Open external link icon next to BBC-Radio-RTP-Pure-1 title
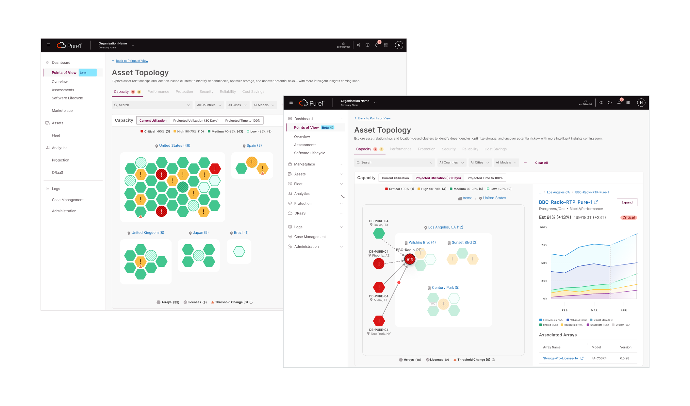This screenshot has height=406, width=690. click(596, 202)
